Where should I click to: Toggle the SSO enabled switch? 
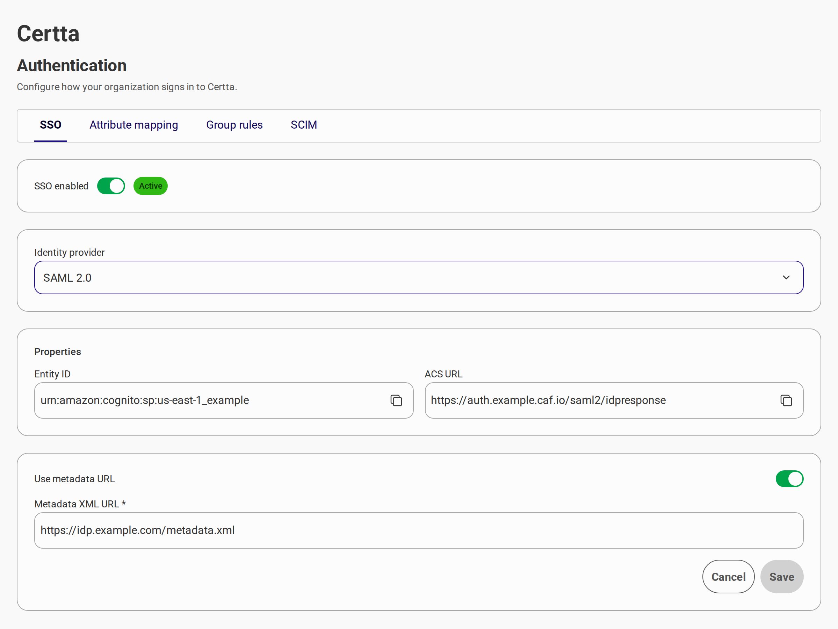pyautogui.click(x=111, y=186)
